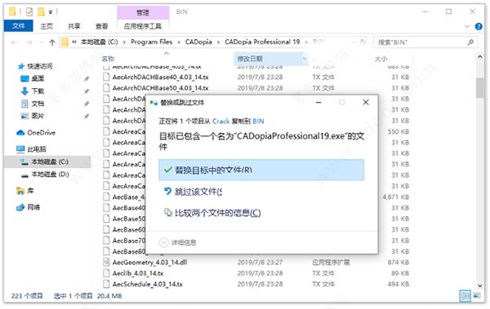Select 快速访问 in the navigation pane
The height and width of the screenshot is (309, 490).
coord(39,66)
